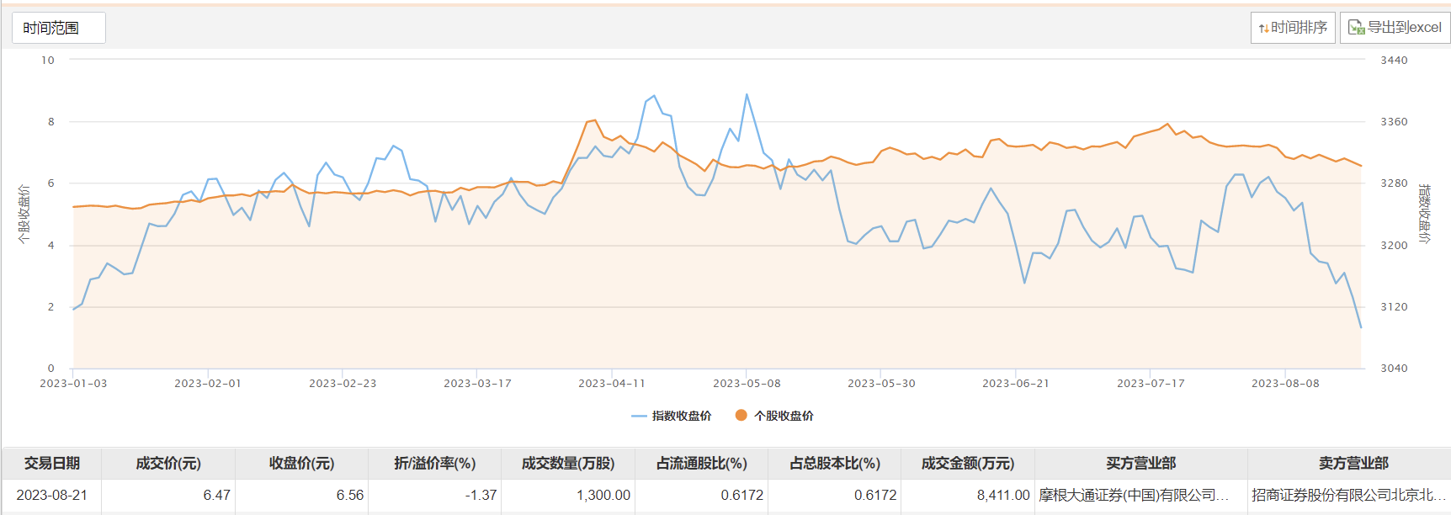The image size is (1451, 515).
Task: Click the 卖方营业部 column header
Action: pos(1349,464)
